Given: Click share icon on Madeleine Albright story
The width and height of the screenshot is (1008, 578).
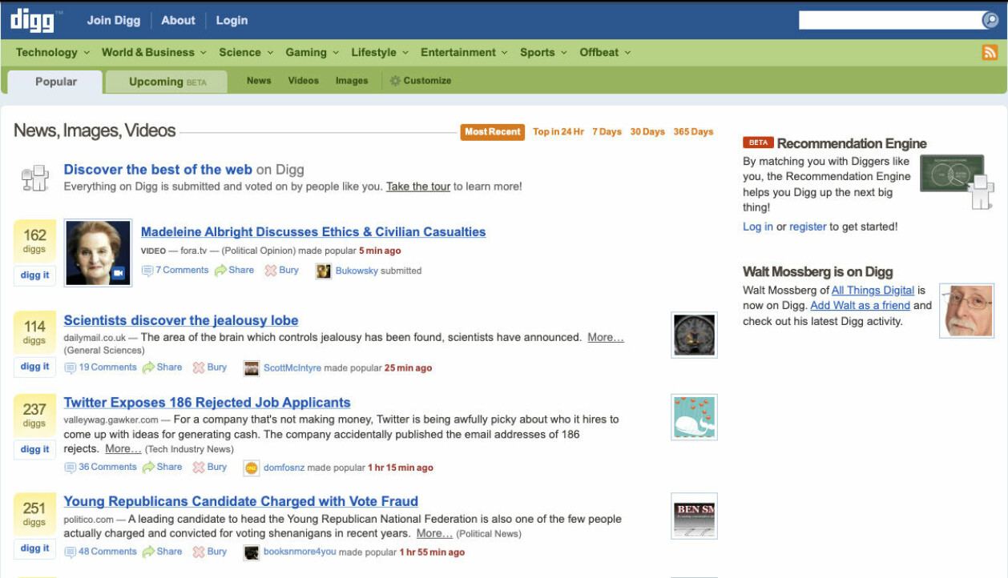Looking at the screenshot, I should (220, 271).
